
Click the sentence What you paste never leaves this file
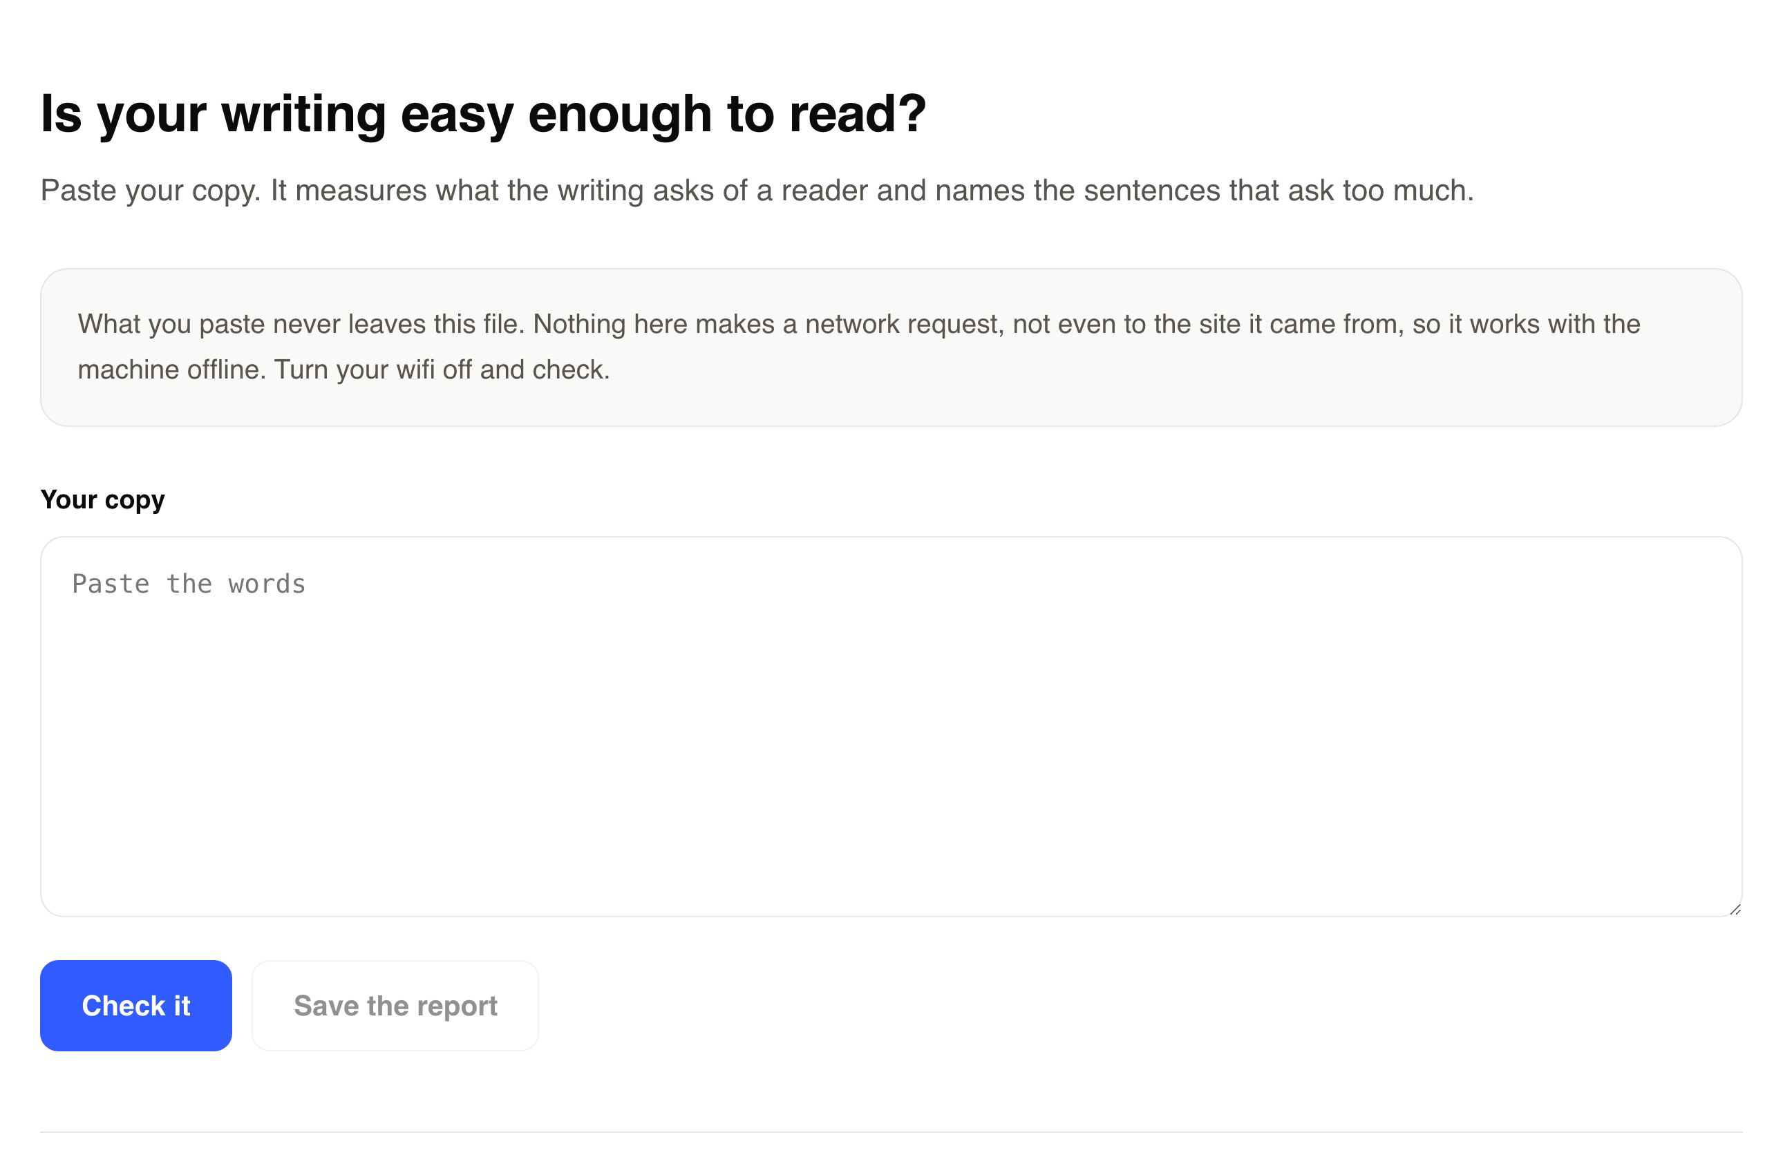click(301, 324)
